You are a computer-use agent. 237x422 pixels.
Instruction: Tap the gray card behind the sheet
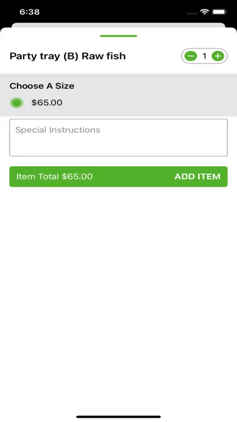click(118, 25)
